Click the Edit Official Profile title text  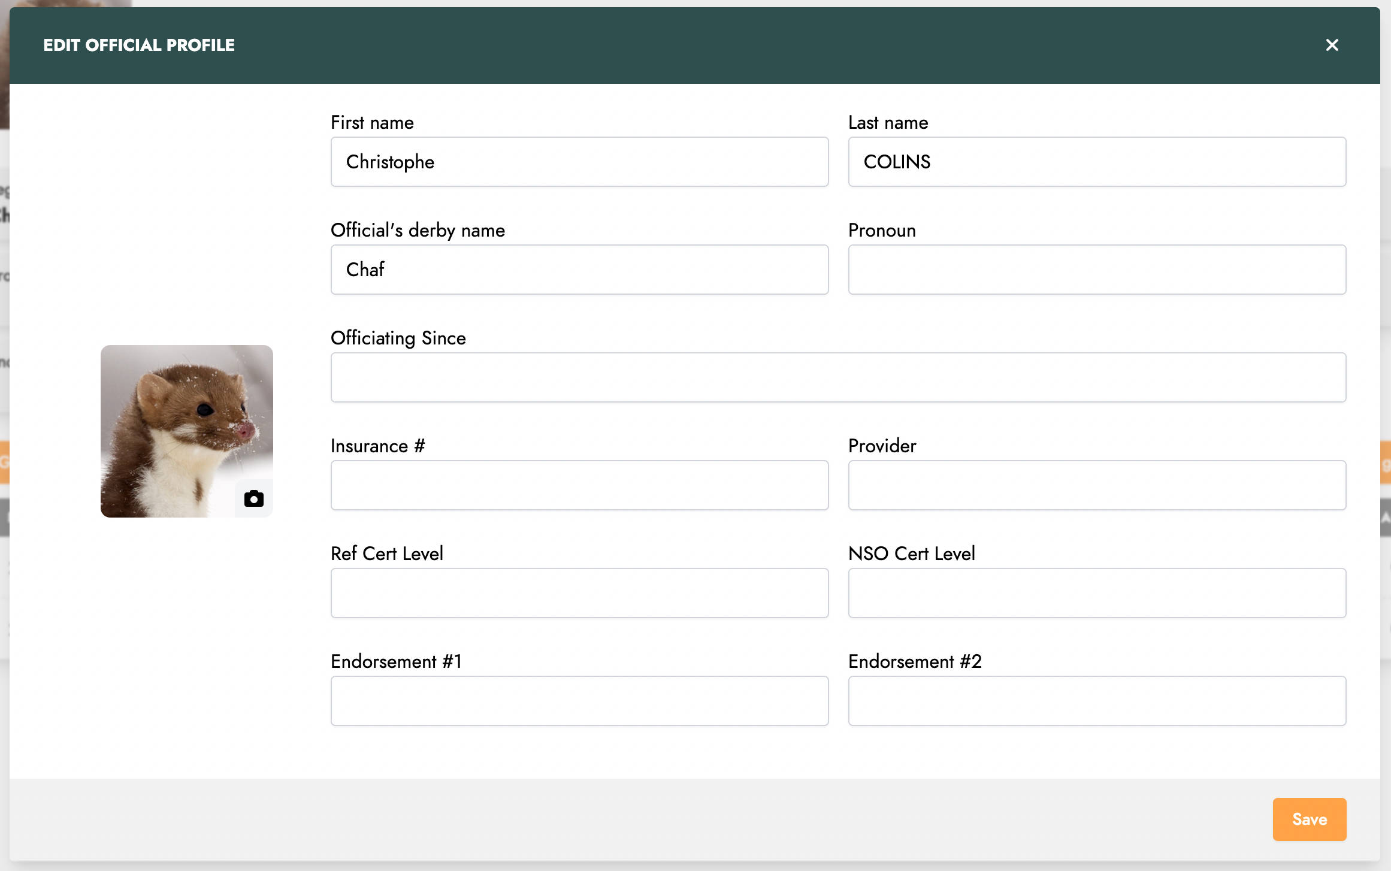point(139,45)
